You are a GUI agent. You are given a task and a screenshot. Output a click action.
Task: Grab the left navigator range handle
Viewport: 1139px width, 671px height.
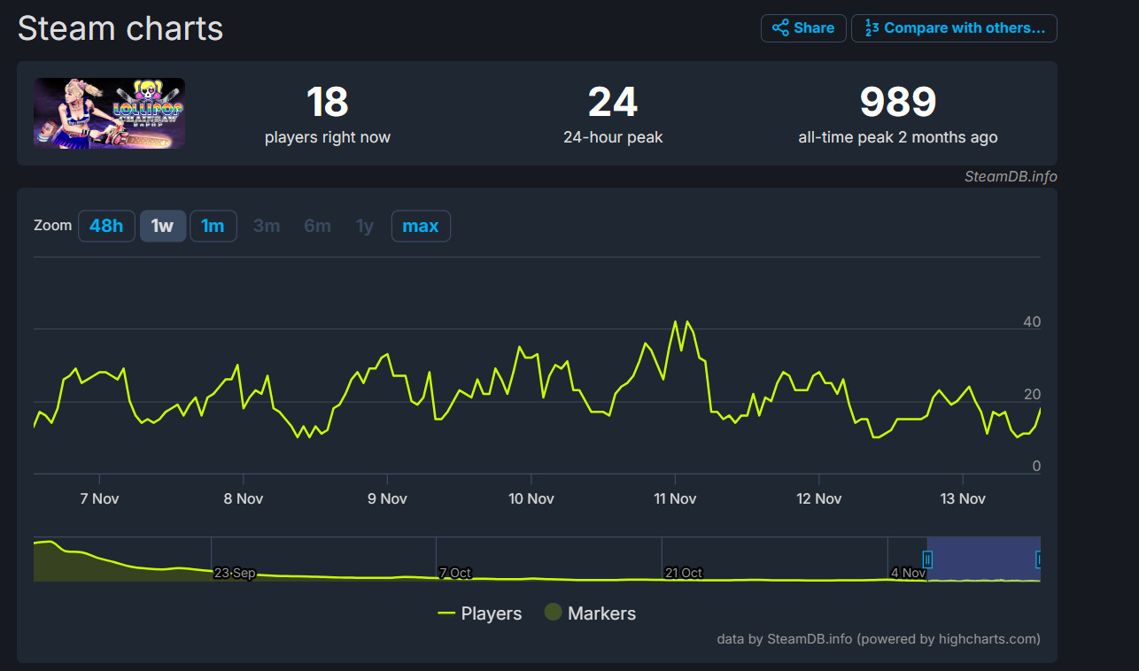click(x=927, y=559)
